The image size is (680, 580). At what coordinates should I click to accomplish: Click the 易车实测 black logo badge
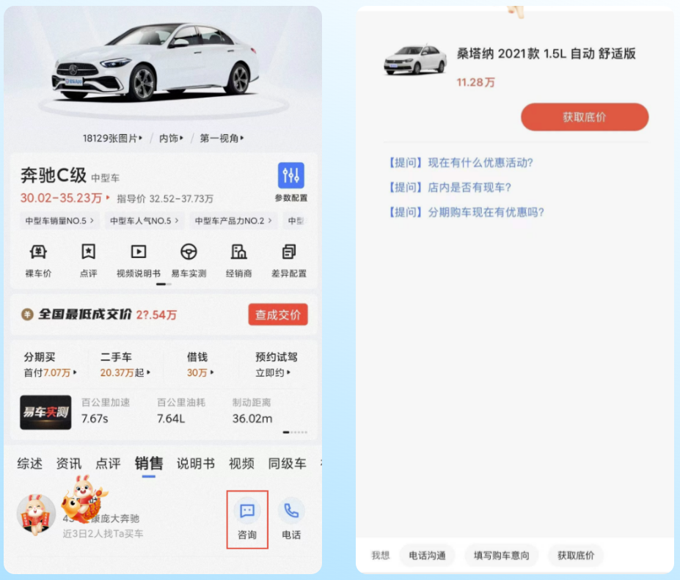click(x=45, y=412)
